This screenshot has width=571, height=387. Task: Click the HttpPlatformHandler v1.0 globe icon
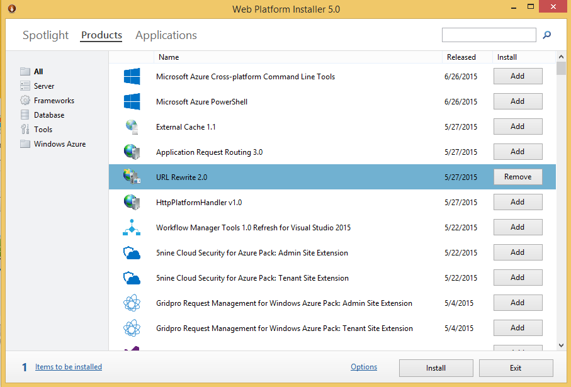[132, 202]
